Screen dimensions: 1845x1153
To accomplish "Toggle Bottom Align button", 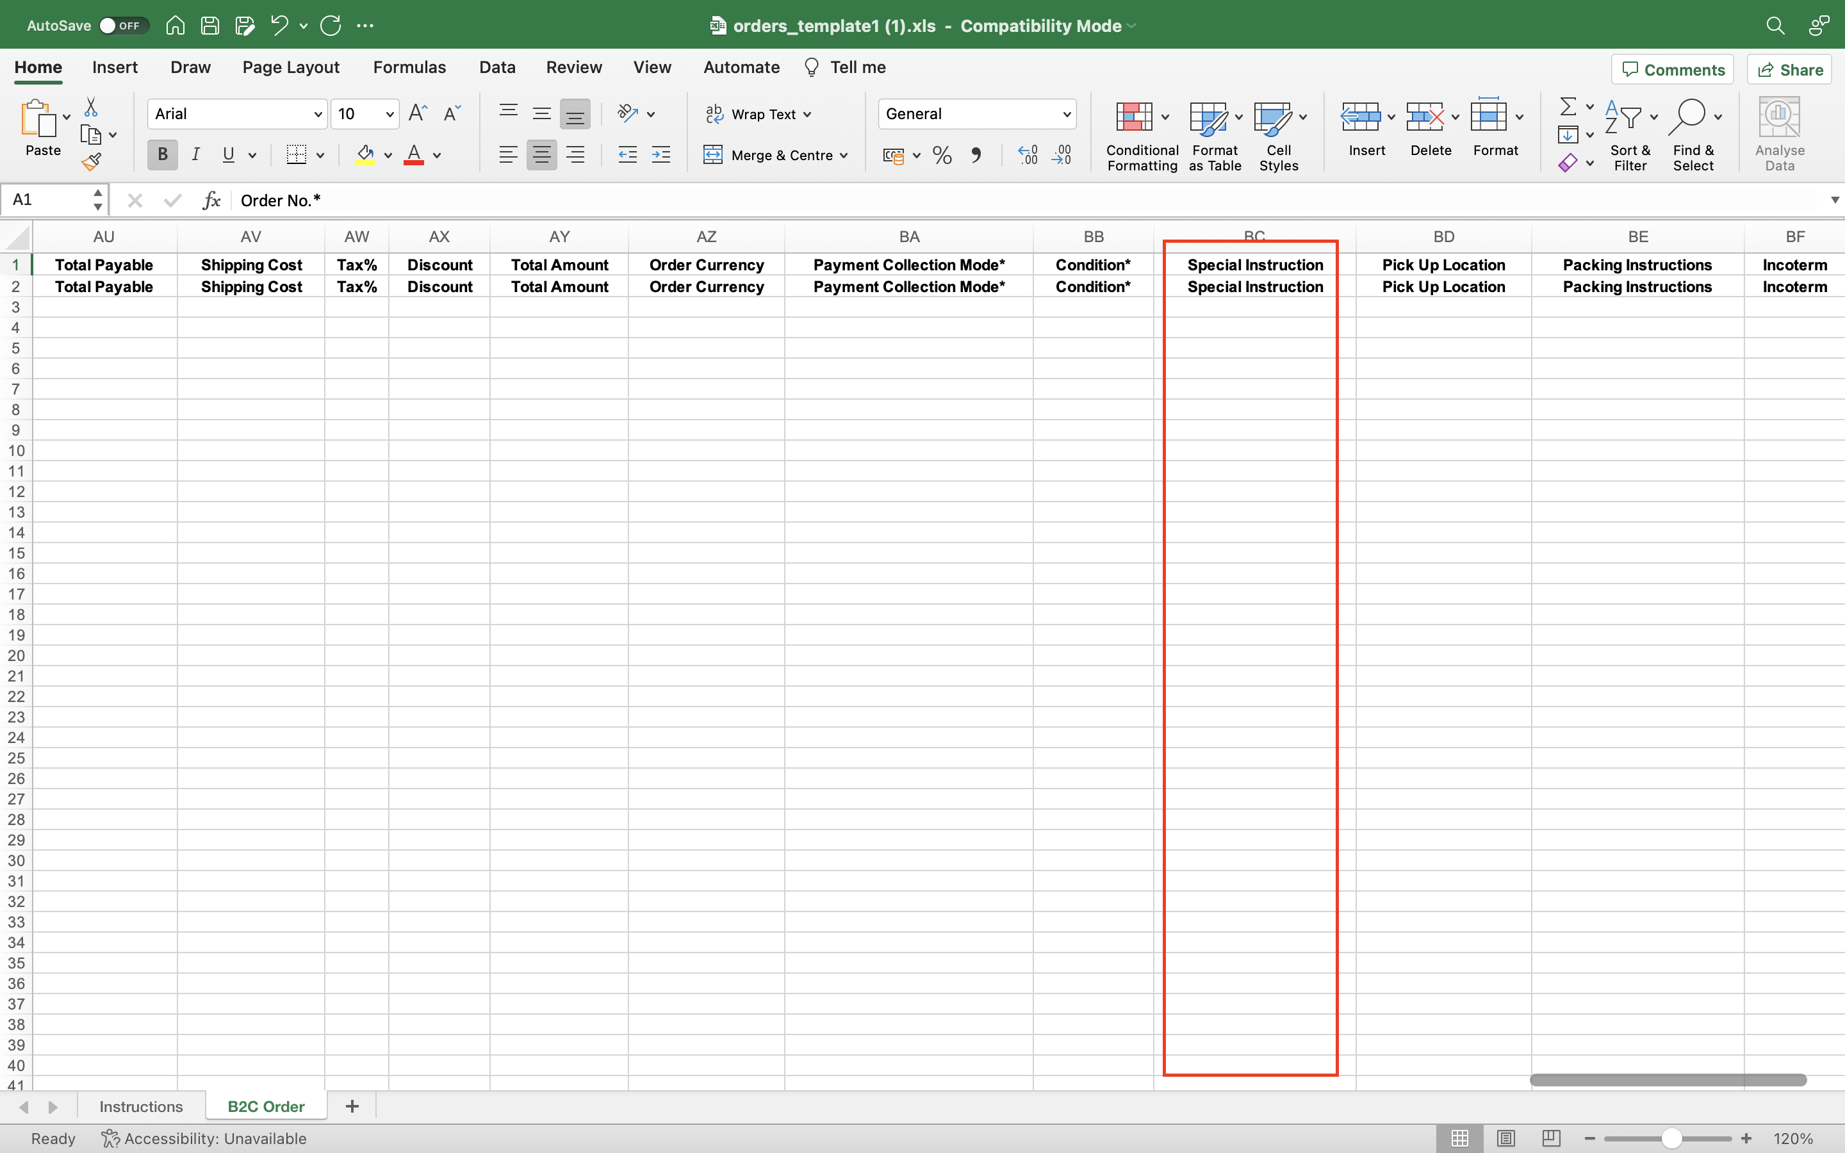I will pyautogui.click(x=576, y=113).
